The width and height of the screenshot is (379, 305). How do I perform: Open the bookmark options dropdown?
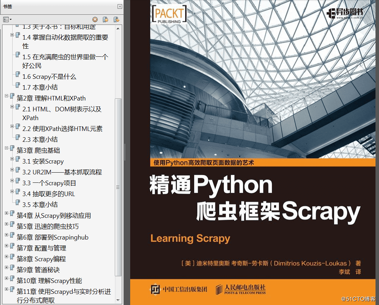8,19
